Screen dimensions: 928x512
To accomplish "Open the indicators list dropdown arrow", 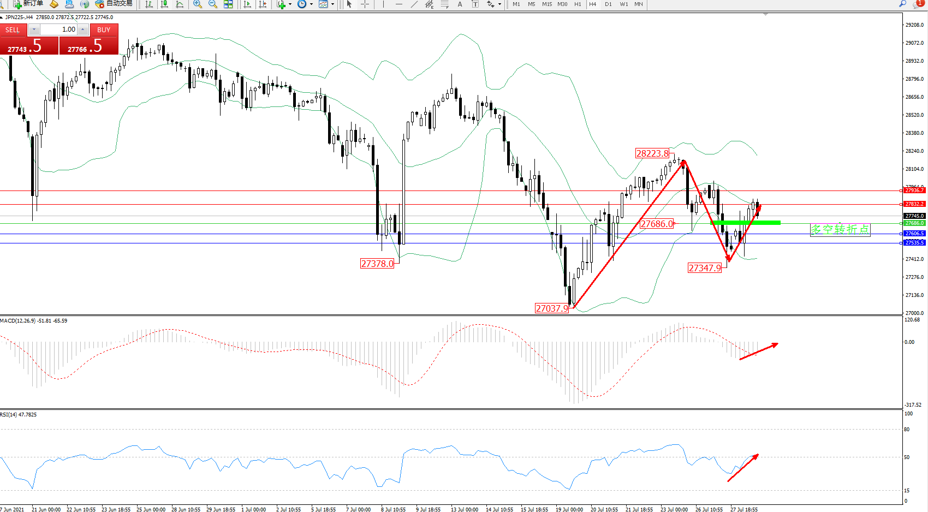I will click(290, 4).
